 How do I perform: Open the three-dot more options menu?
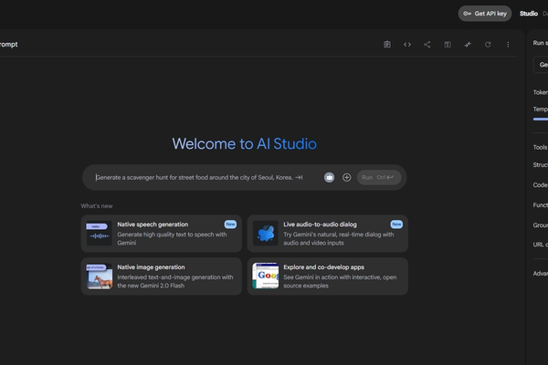(508, 45)
